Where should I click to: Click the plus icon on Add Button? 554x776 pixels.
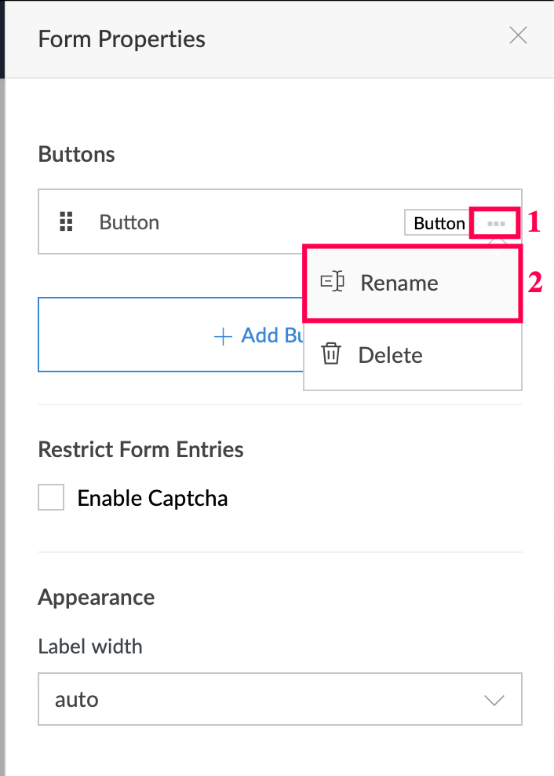point(224,336)
